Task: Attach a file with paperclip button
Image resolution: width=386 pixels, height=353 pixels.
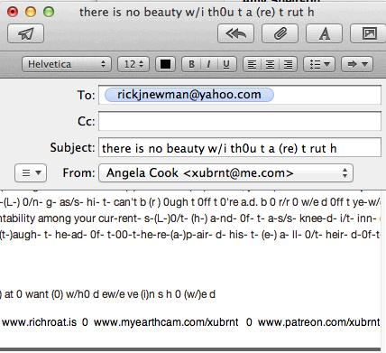Action: [280, 33]
